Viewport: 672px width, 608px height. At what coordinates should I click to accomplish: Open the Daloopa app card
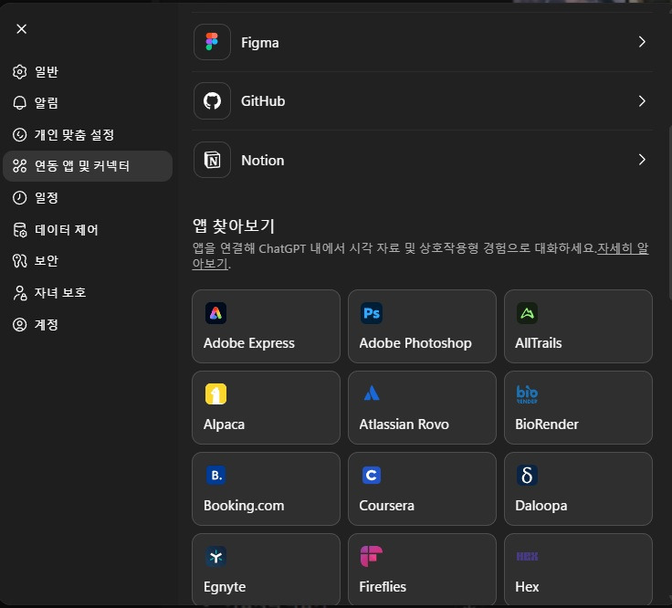578,488
